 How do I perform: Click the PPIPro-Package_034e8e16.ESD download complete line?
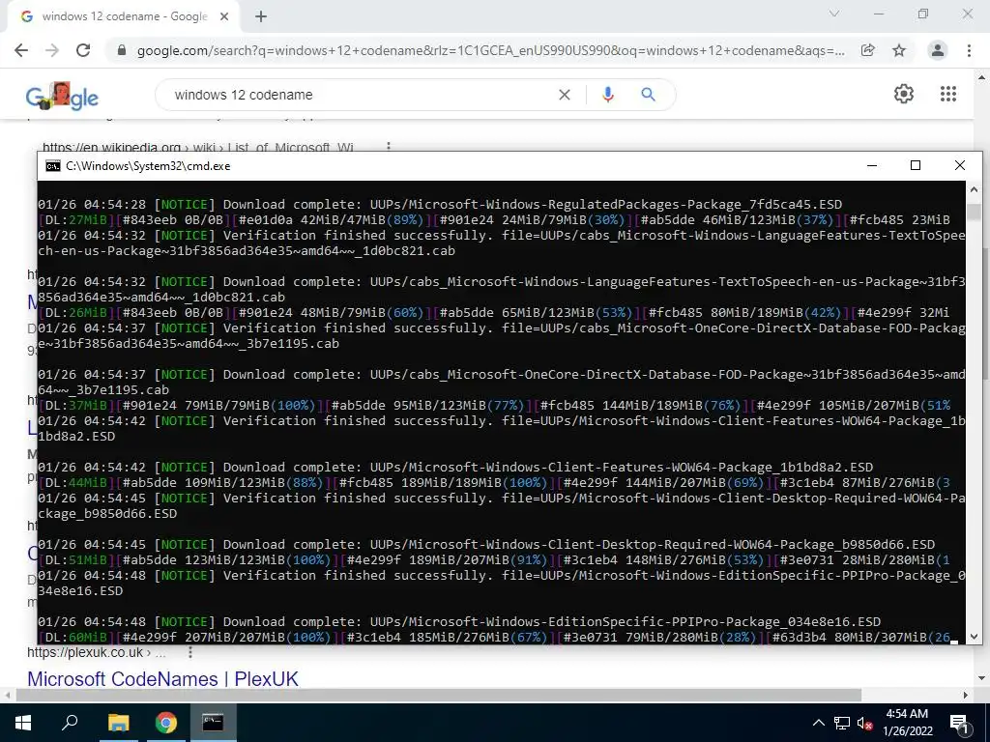pyautogui.click(x=459, y=621)
